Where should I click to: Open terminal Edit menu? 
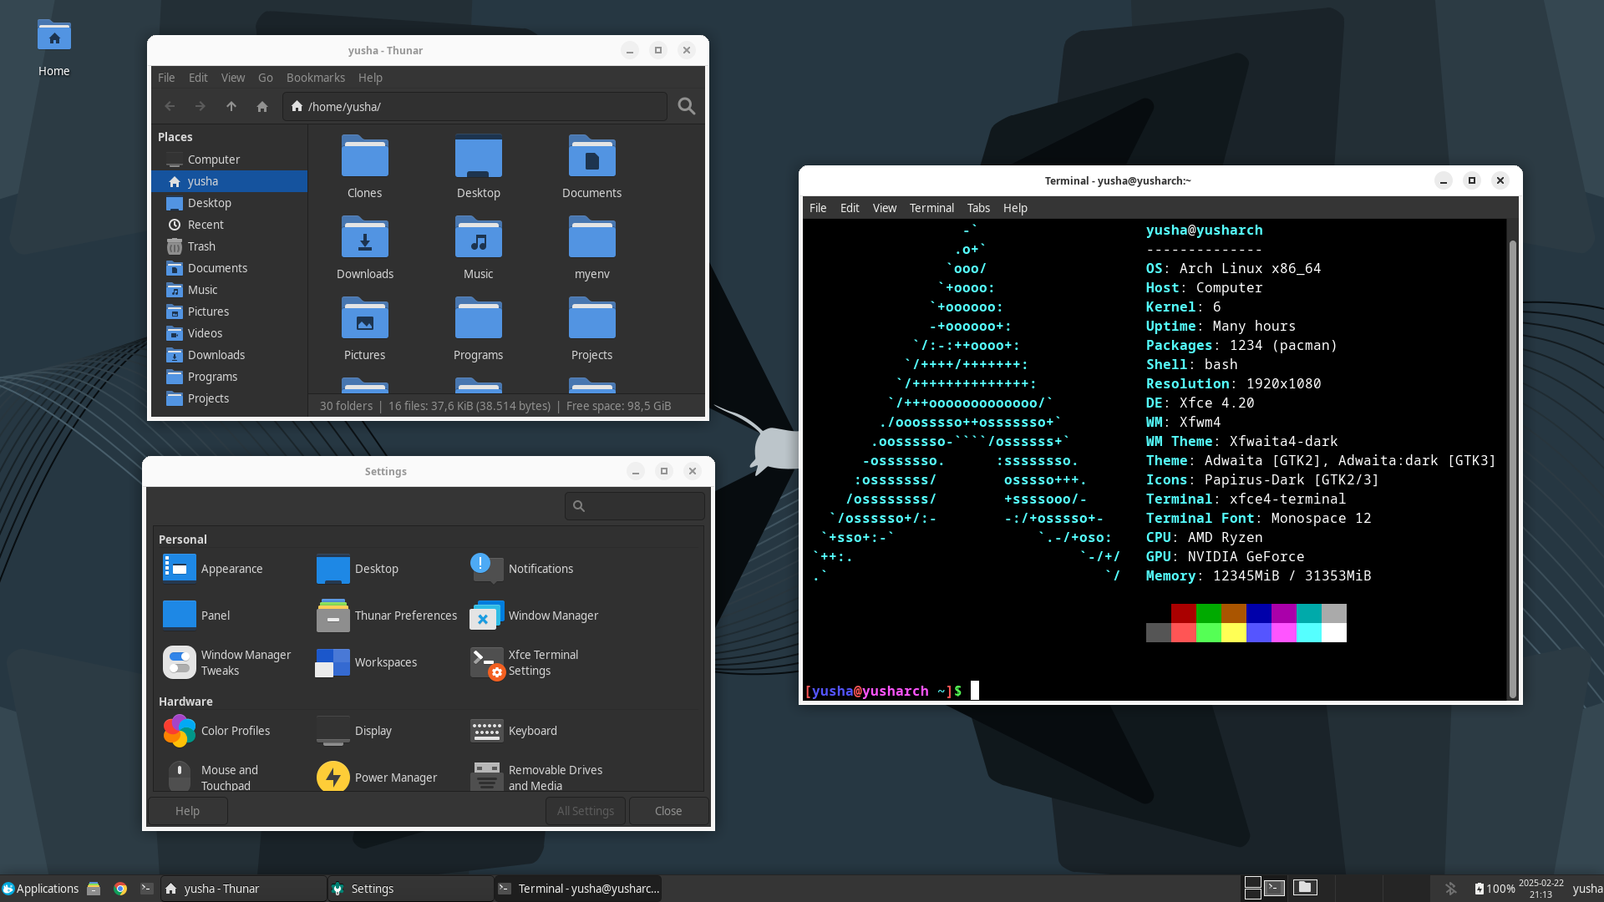click(850, 207)
